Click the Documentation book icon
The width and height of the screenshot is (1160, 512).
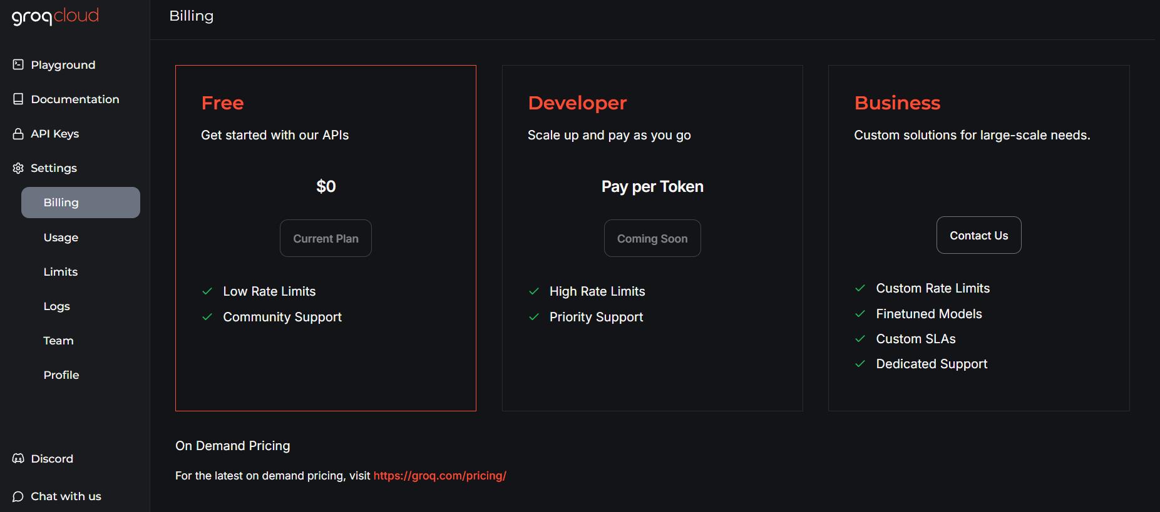click(x=18, y=99)
